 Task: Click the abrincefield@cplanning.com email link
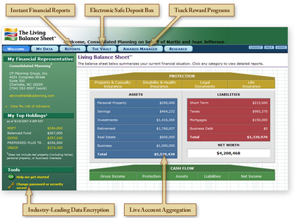click(x=32, y=95)
